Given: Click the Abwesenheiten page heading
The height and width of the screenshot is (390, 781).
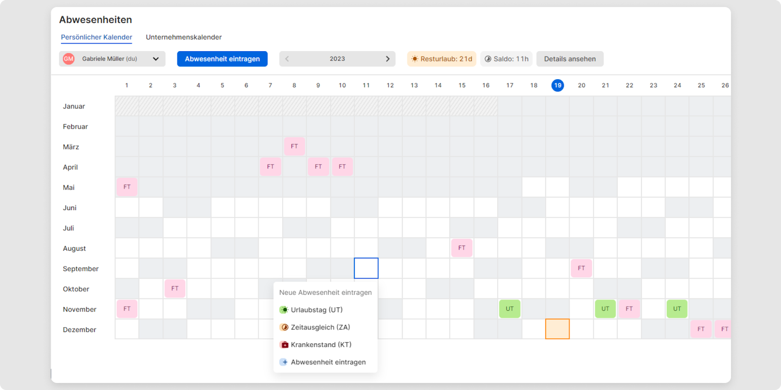Looking at the screenshot, I should click(x=96, y=20).
